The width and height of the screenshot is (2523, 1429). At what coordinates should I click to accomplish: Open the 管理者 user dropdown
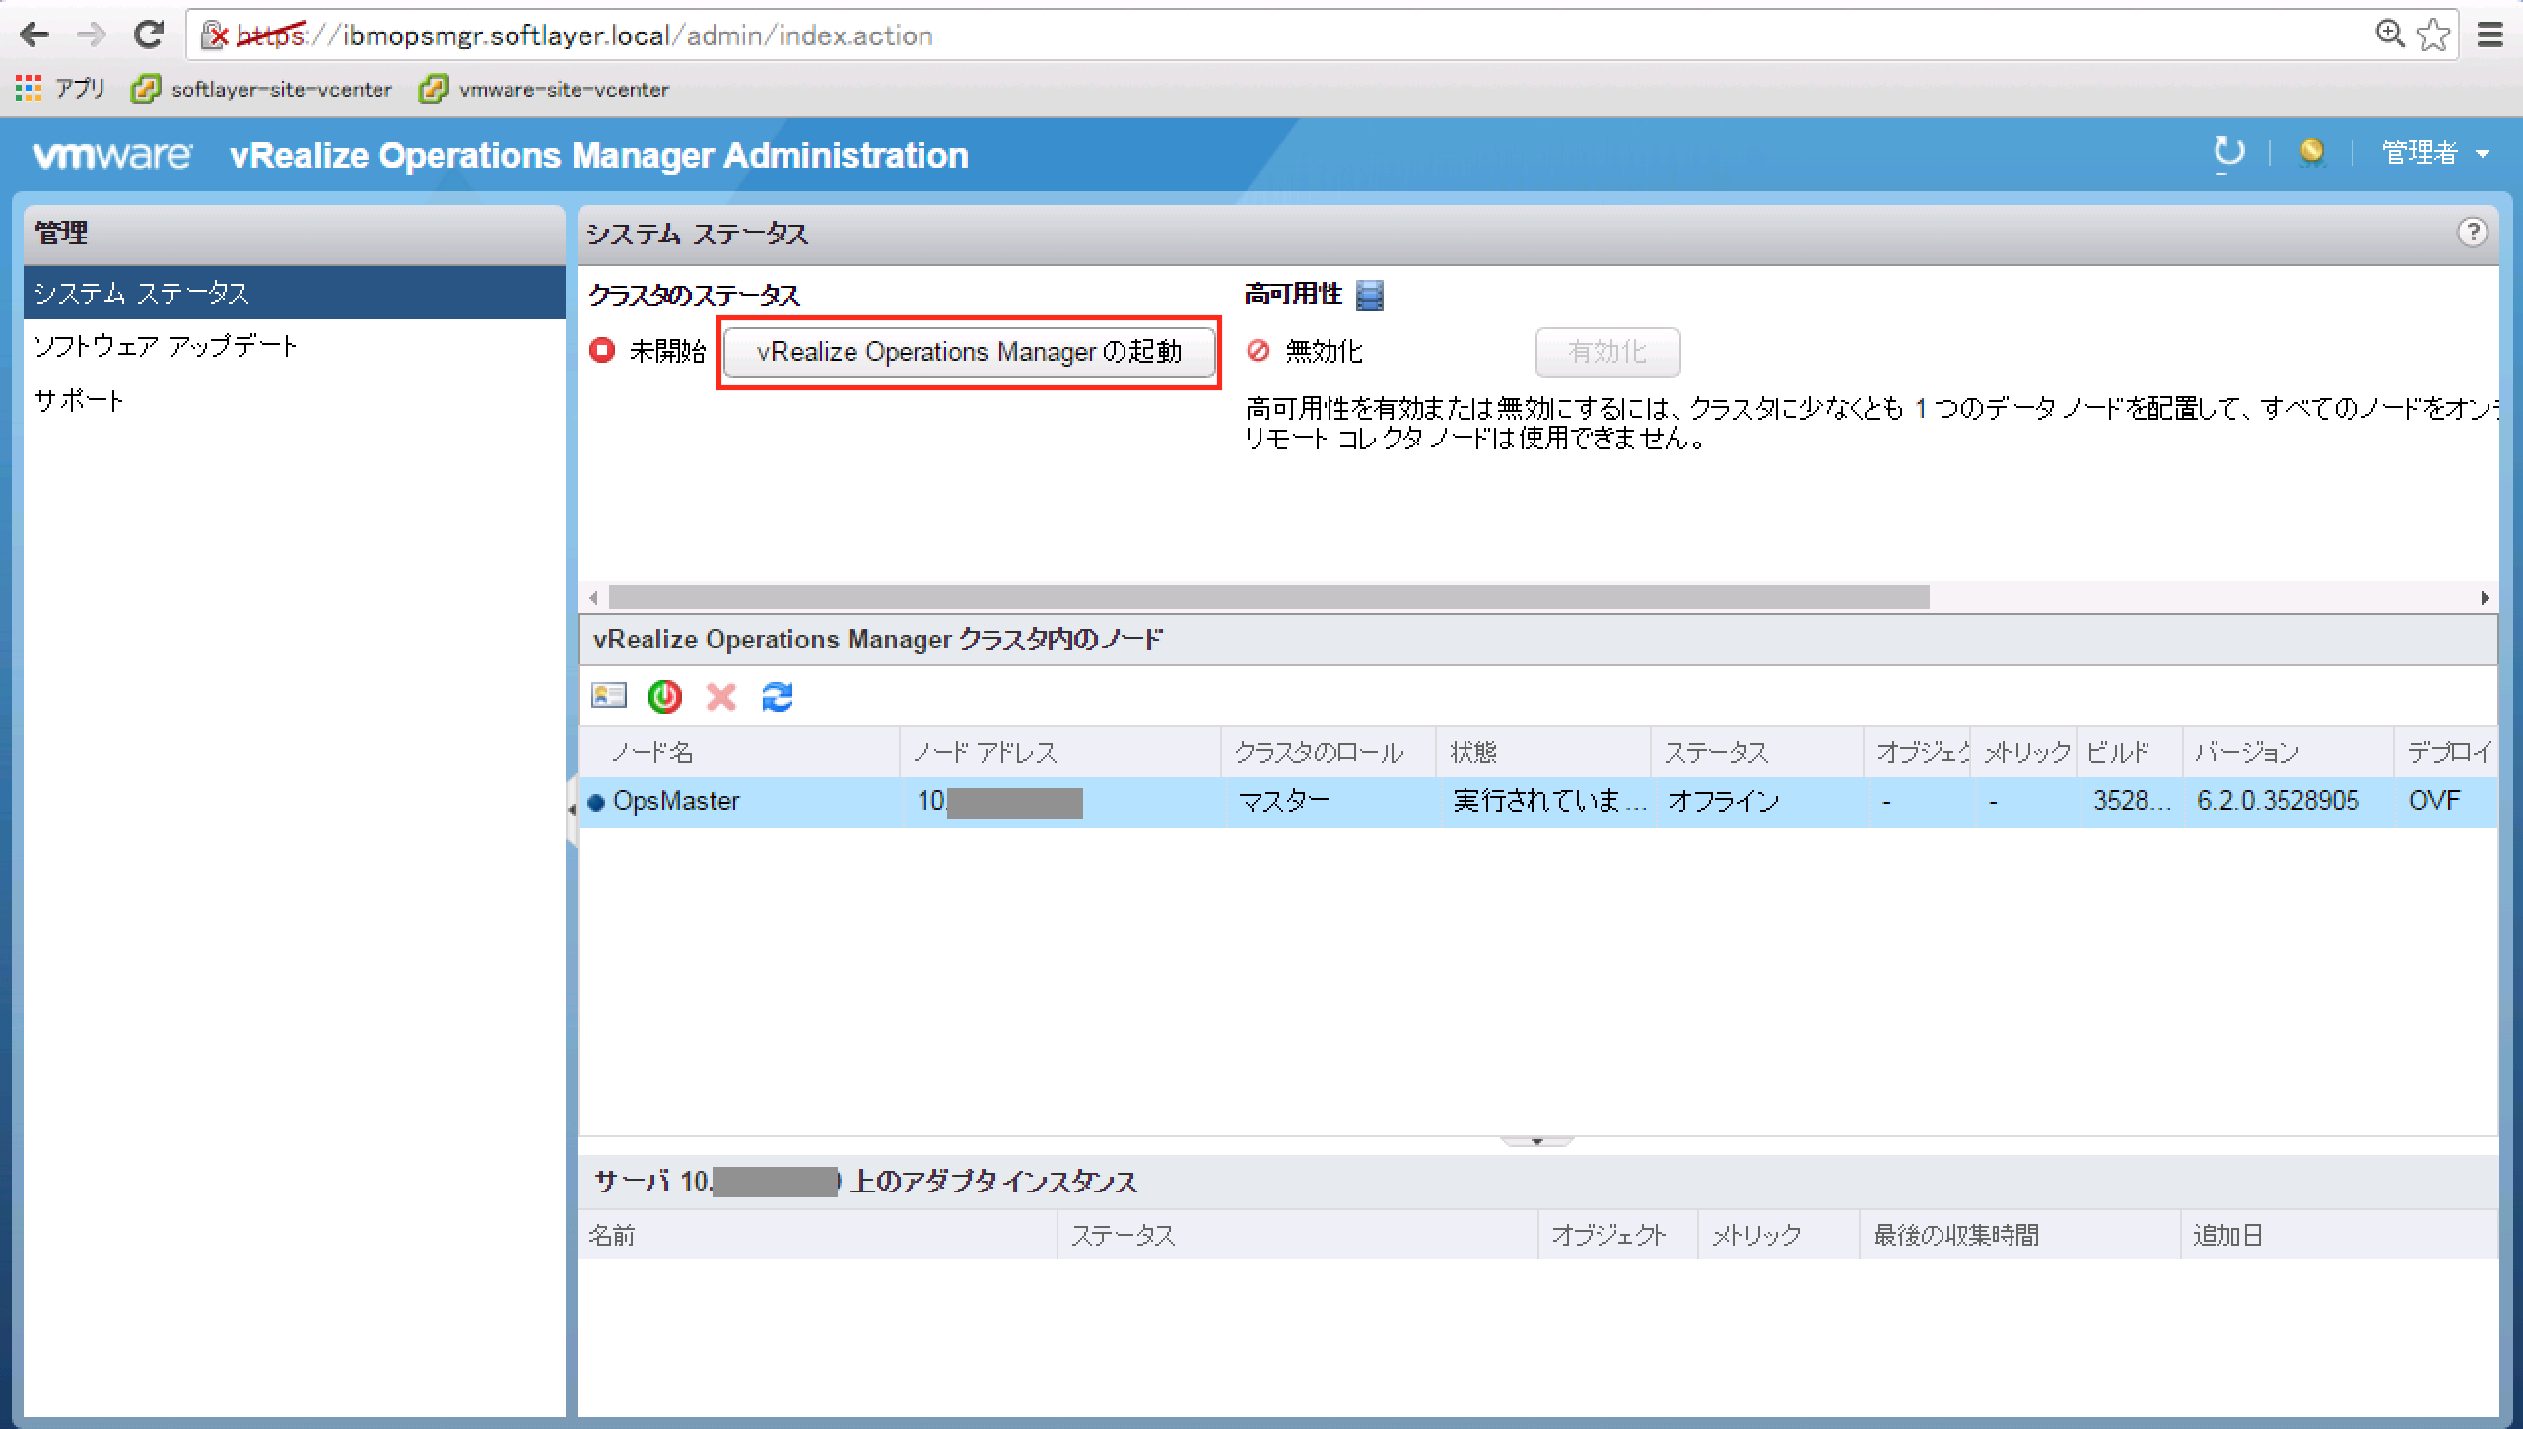[2434, 152]
